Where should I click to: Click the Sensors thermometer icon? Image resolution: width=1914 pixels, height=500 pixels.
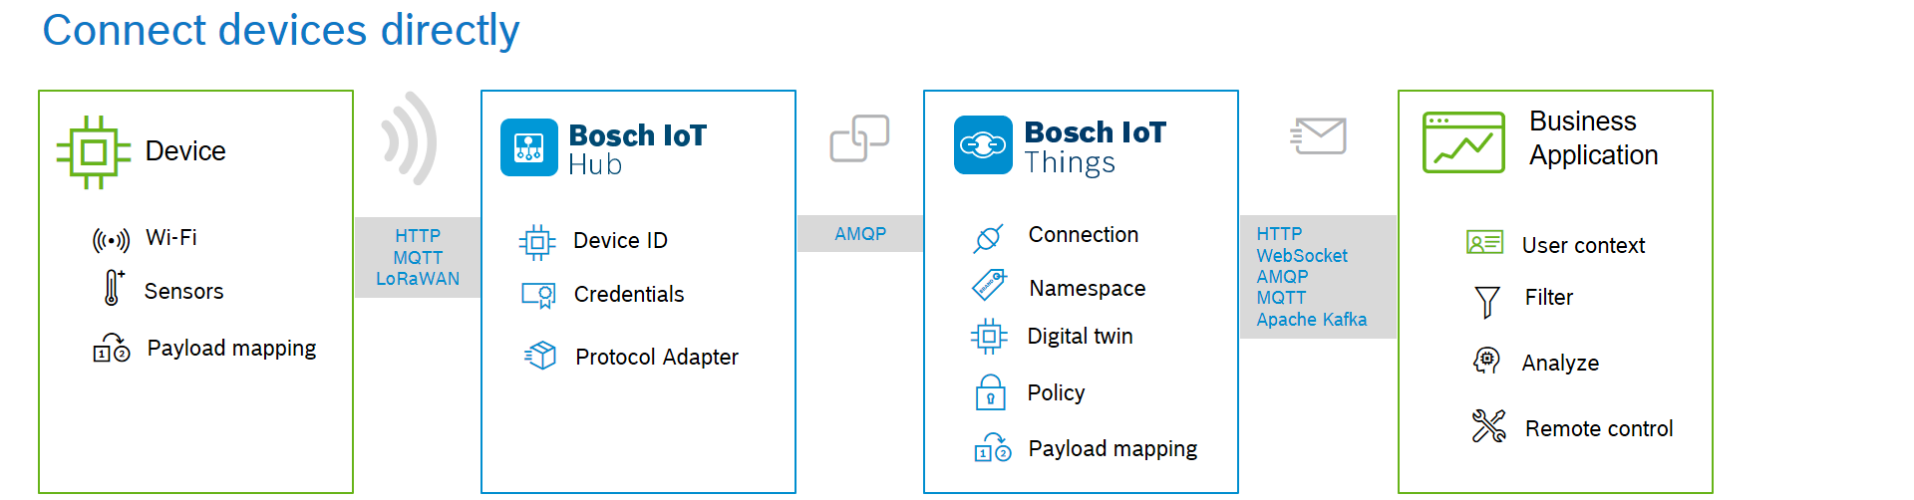(113, 288)
